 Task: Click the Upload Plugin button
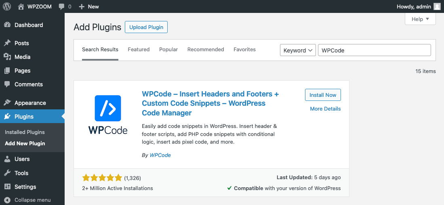(146, 27)
